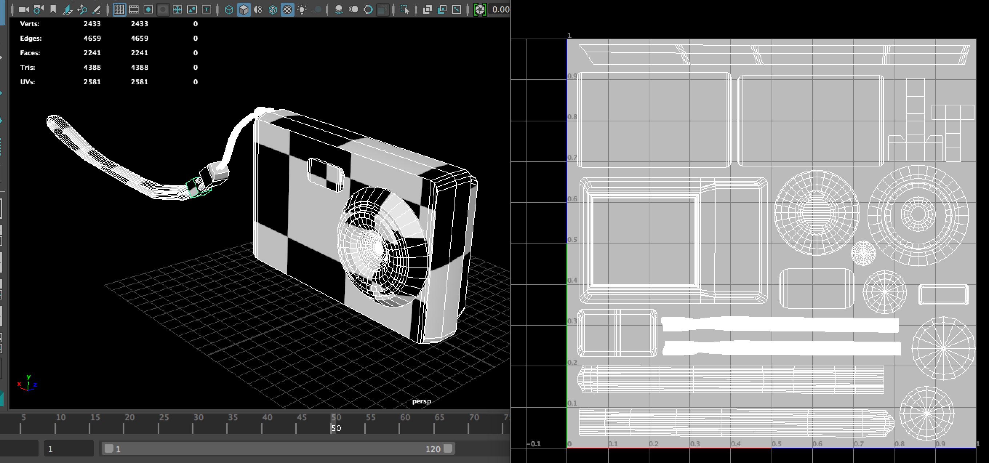Toggle the film gate display
Viewport: 989px width, 463px height.
click(x=133, y=9)
